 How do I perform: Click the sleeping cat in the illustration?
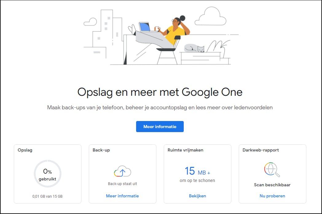click(194, 48)
